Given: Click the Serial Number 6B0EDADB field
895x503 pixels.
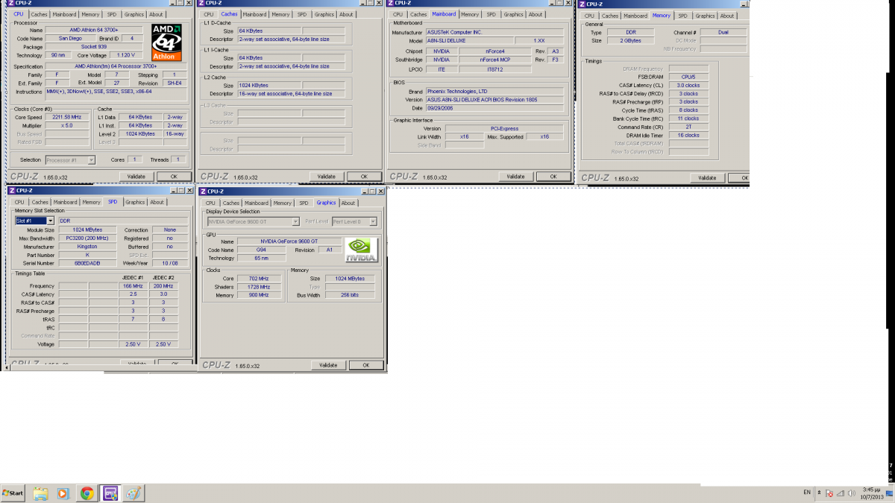Looking at the screenshot, I should pyautogui.click(x=89, y=263).
